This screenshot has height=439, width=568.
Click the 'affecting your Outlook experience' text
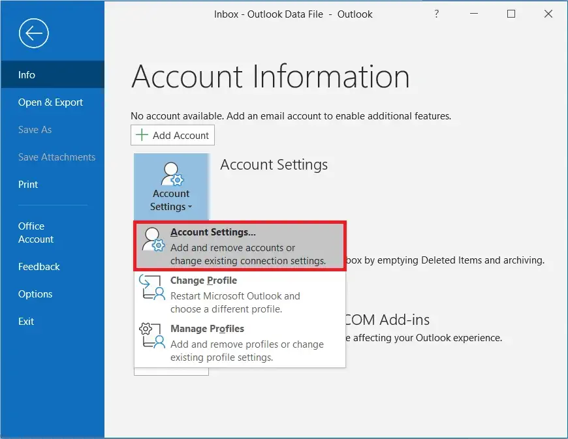(428, 338)
